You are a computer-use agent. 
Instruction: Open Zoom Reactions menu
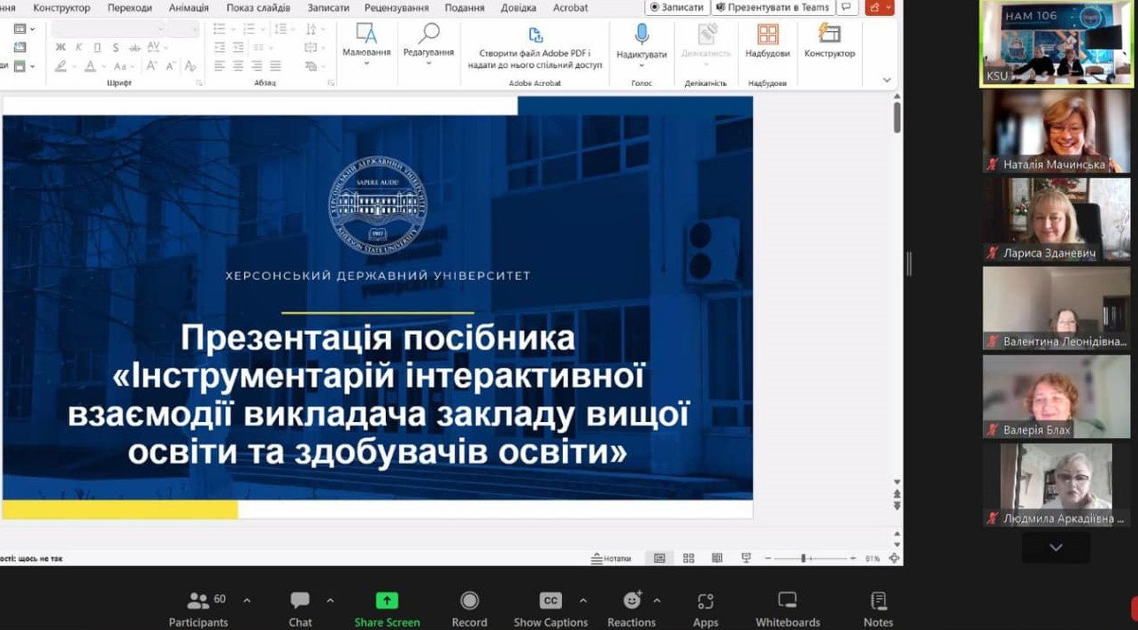click(631, 610)
